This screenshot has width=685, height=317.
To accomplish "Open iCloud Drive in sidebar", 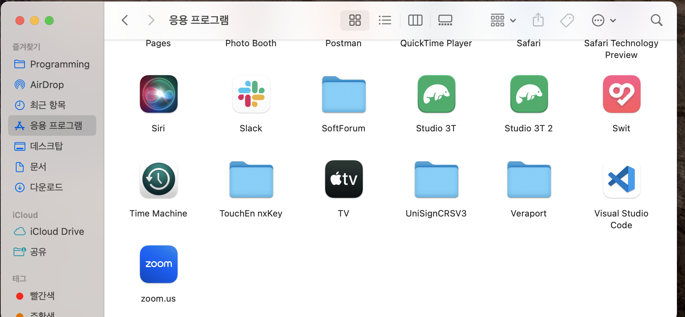I will tap(52, 232).
